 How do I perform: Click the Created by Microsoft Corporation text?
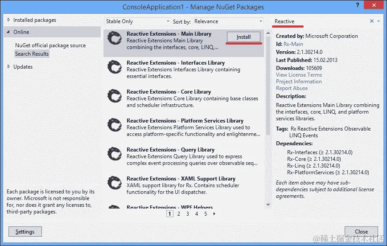tap(317, 36)
